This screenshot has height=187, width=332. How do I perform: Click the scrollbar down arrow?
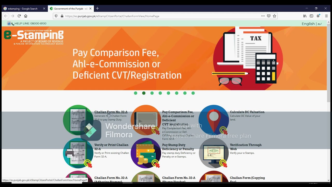[x=329, y=180]
